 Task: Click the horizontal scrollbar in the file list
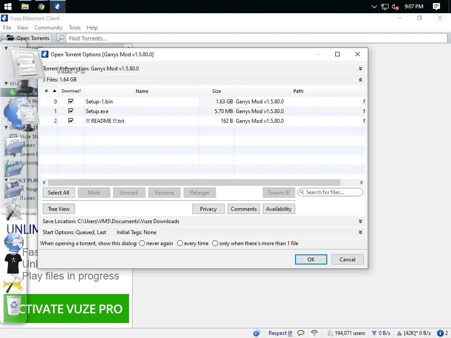[194, 182]
